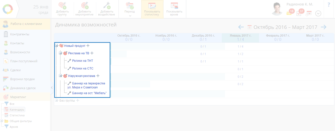The image size is (335, 131).
Task: Click Добавить мероприятие toolbar button
Action: (x=84, y=9)
